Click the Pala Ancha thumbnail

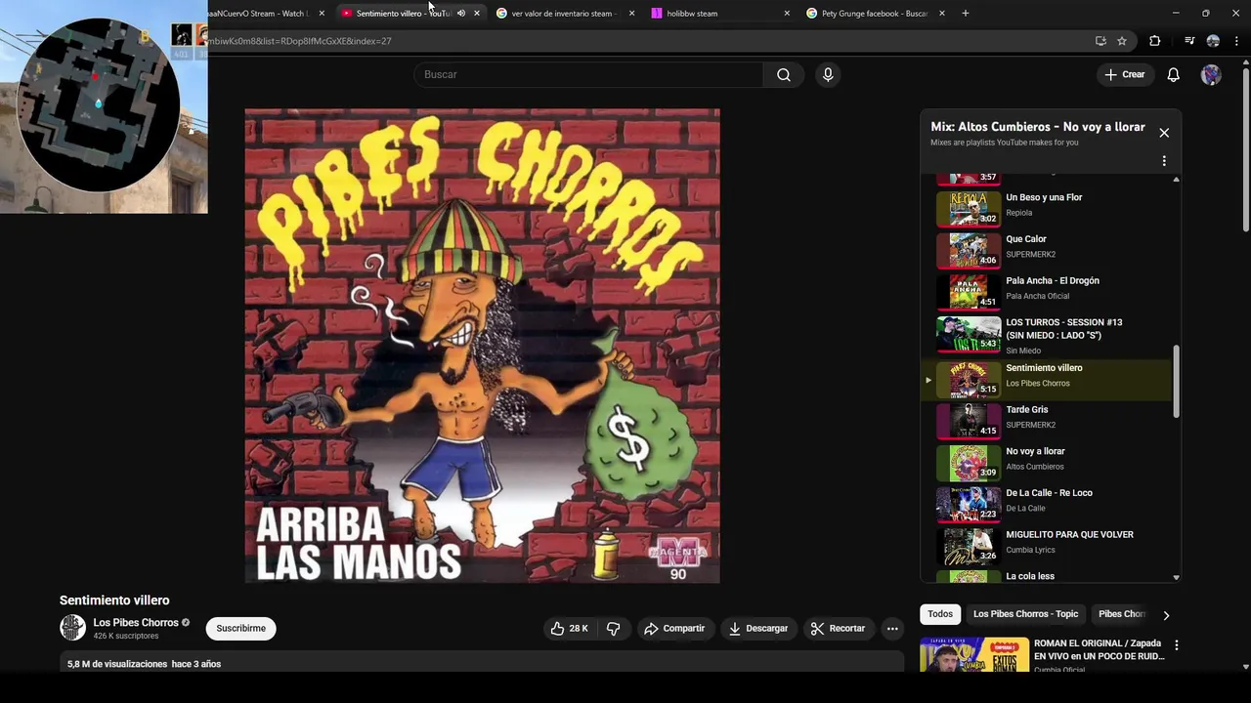[x=969, y=292]
